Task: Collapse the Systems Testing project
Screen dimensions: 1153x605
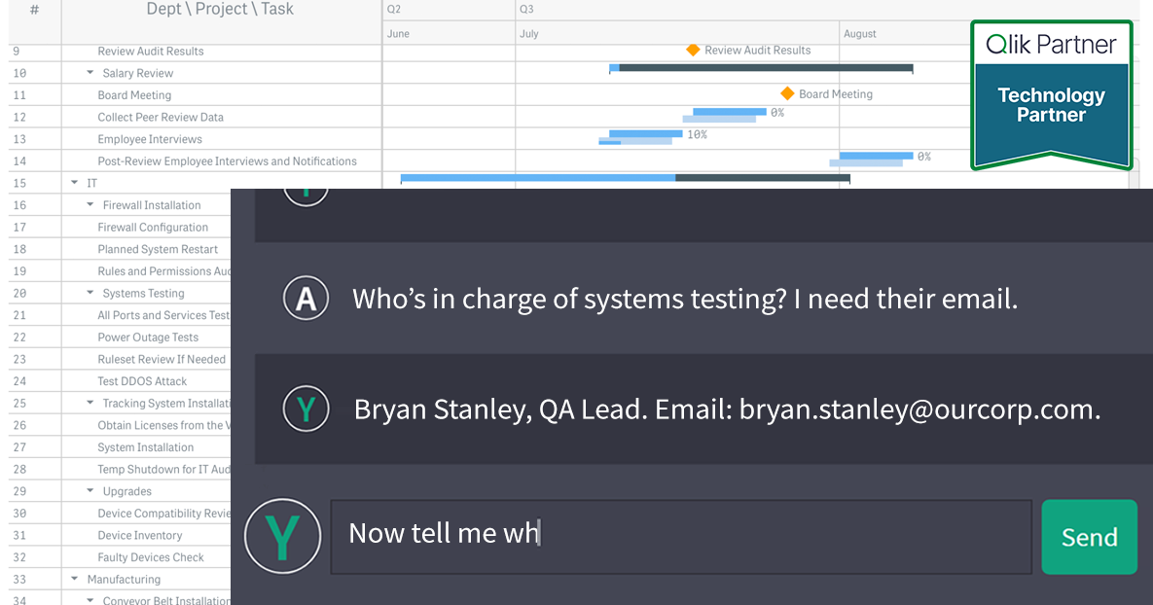Action: (x=90, y=293)
